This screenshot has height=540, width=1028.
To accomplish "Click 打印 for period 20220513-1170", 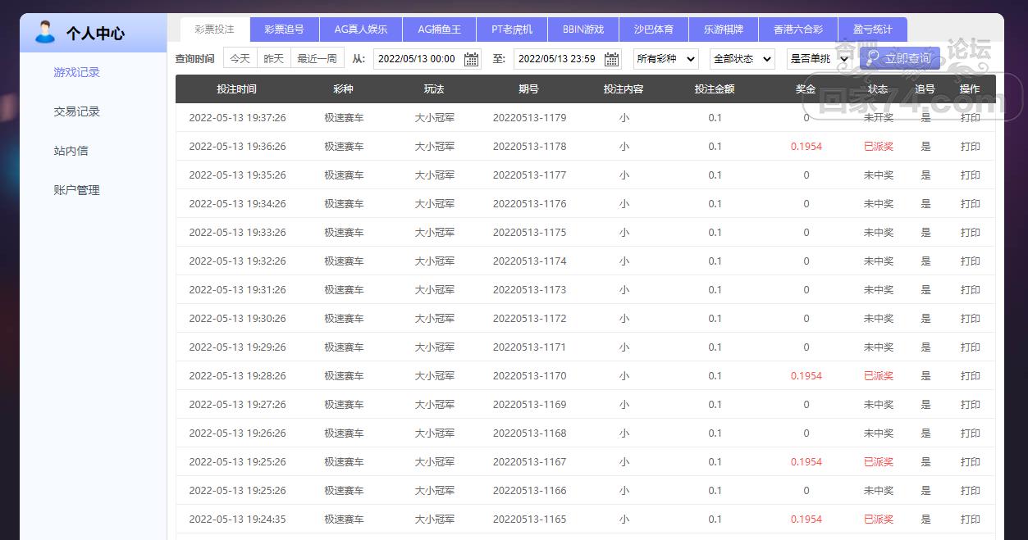I will [x=970, y=376].
